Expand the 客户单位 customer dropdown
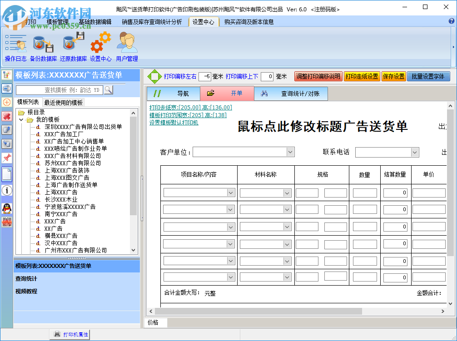This screenshot has width=457, height=341. tap(291, 152)
